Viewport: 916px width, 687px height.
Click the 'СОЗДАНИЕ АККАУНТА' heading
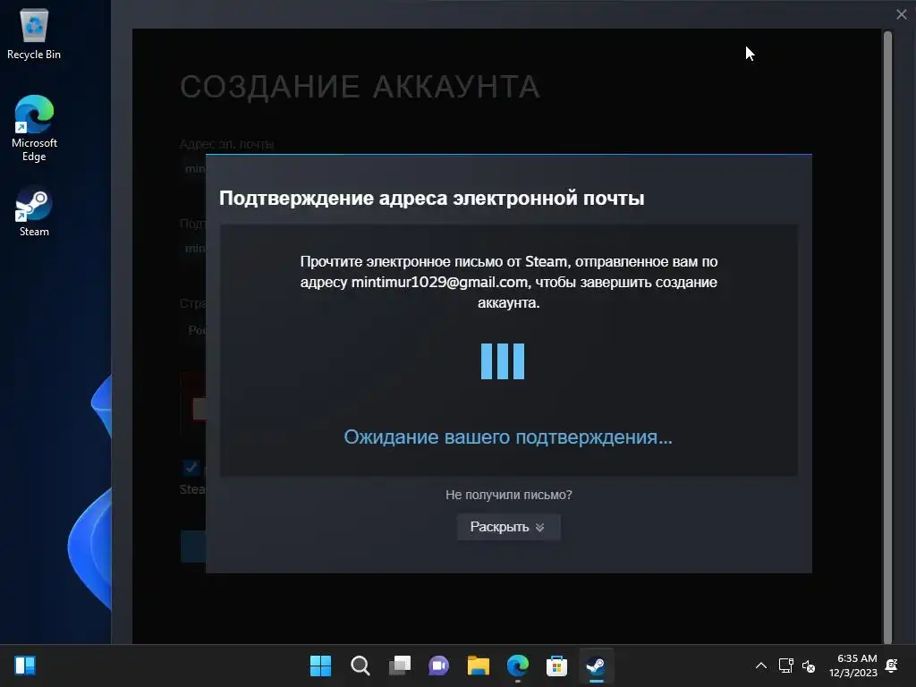click(x=360, y=87)
